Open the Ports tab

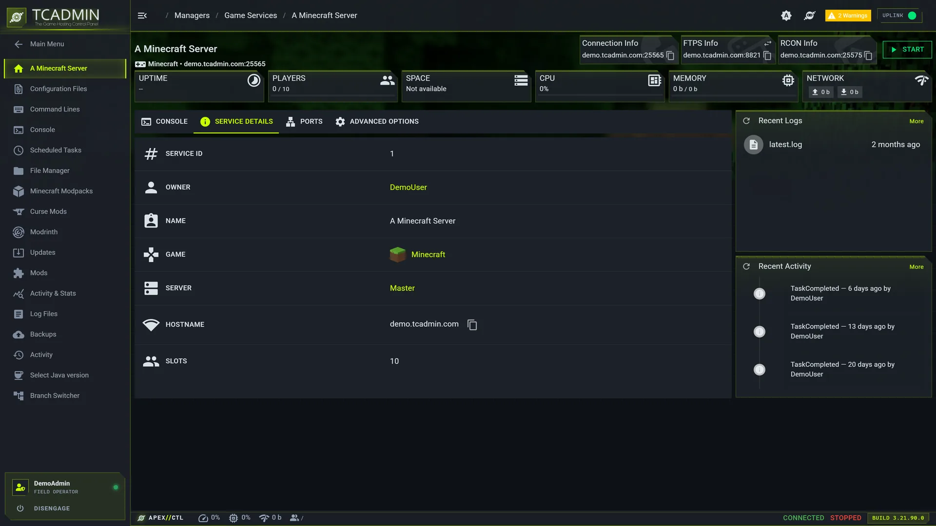point(304,122)
